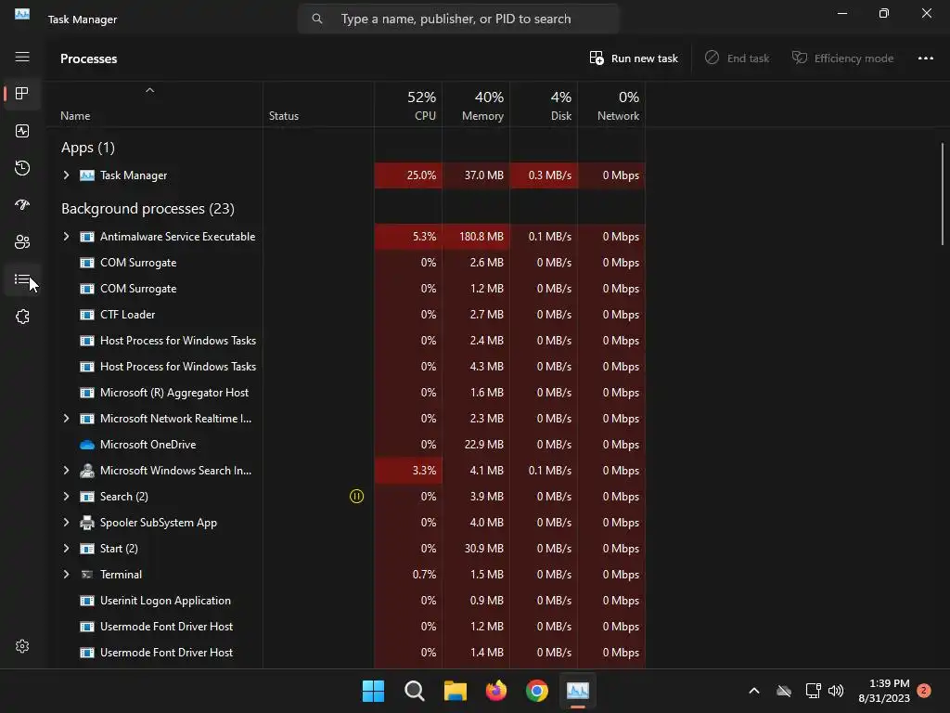This screenshot has height=713, width=950.
Task: Expand the Task Manager app row
Action: click(x=66, y=175)
